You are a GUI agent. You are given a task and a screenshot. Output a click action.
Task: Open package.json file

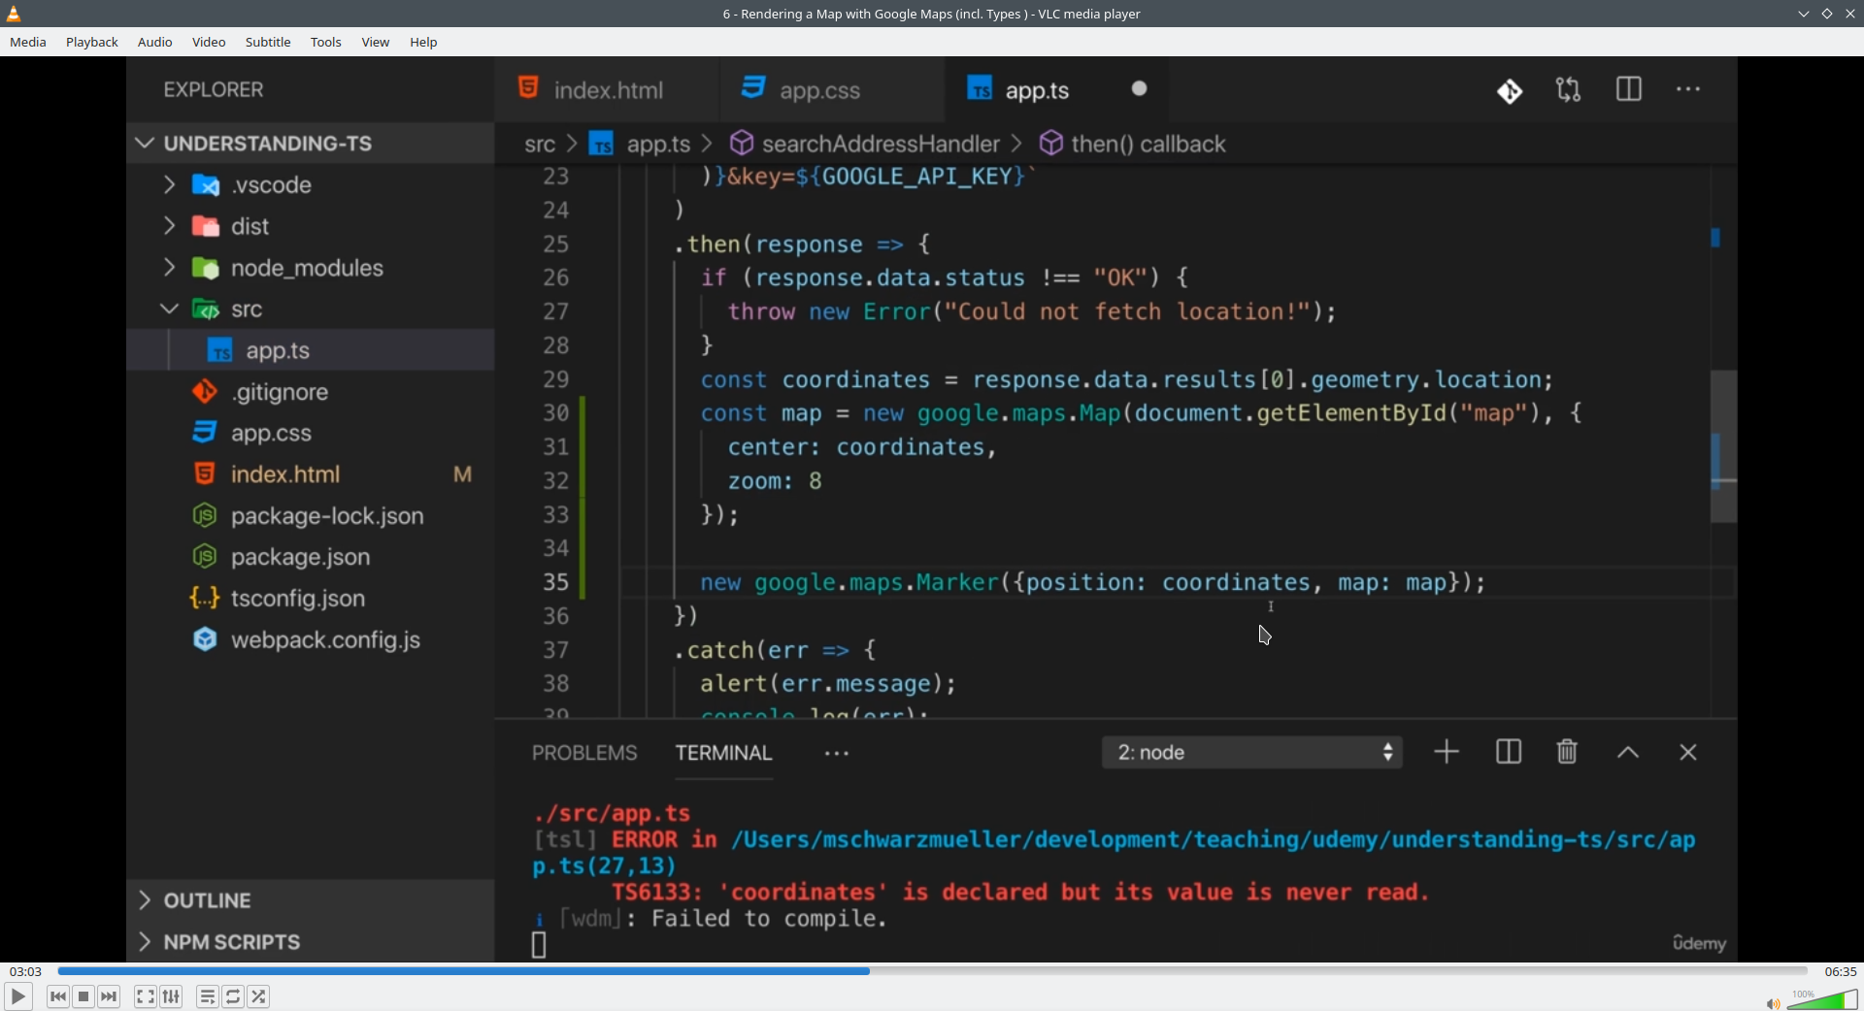[x=311, y=557]
